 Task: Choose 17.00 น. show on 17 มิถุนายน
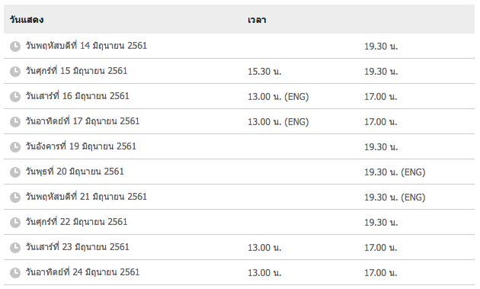click(x=380, y=122)
